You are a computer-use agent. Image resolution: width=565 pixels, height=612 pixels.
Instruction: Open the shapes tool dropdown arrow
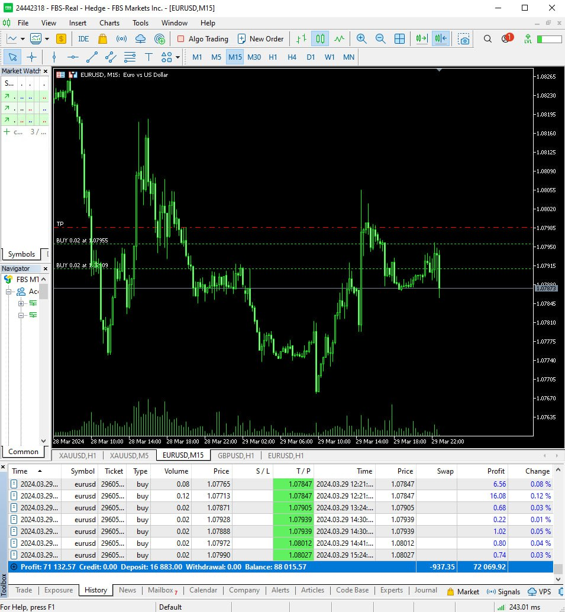tap(177, 57)
